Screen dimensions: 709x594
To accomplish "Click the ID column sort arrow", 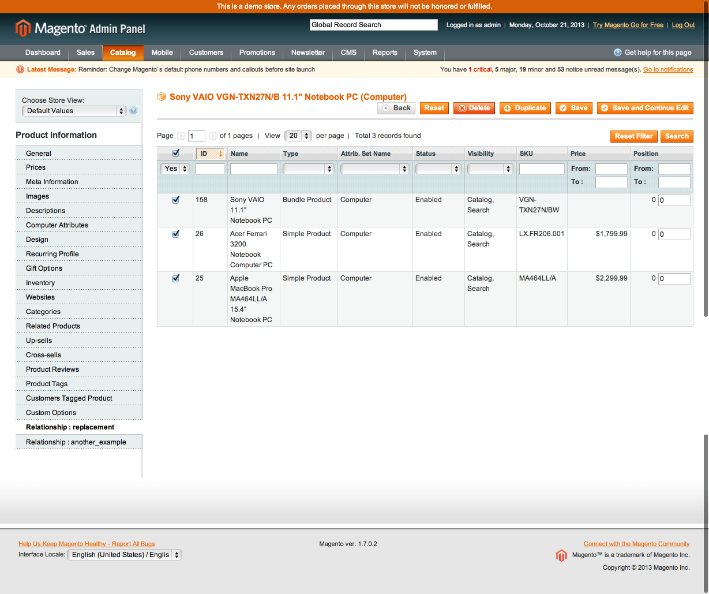I will pos(220,154).
